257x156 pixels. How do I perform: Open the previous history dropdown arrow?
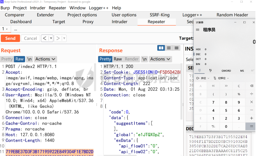click(51, 38)
